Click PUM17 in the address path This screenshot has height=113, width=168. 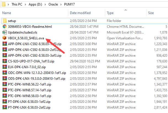tap(69, 4)
